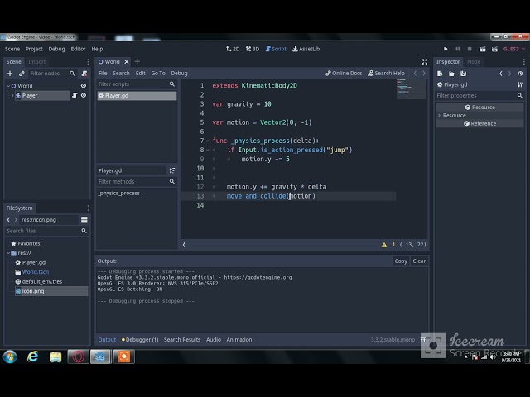This screenshot has width=530, height=397.
Task: Open Inspector object history icon
Action: [520, 74]
